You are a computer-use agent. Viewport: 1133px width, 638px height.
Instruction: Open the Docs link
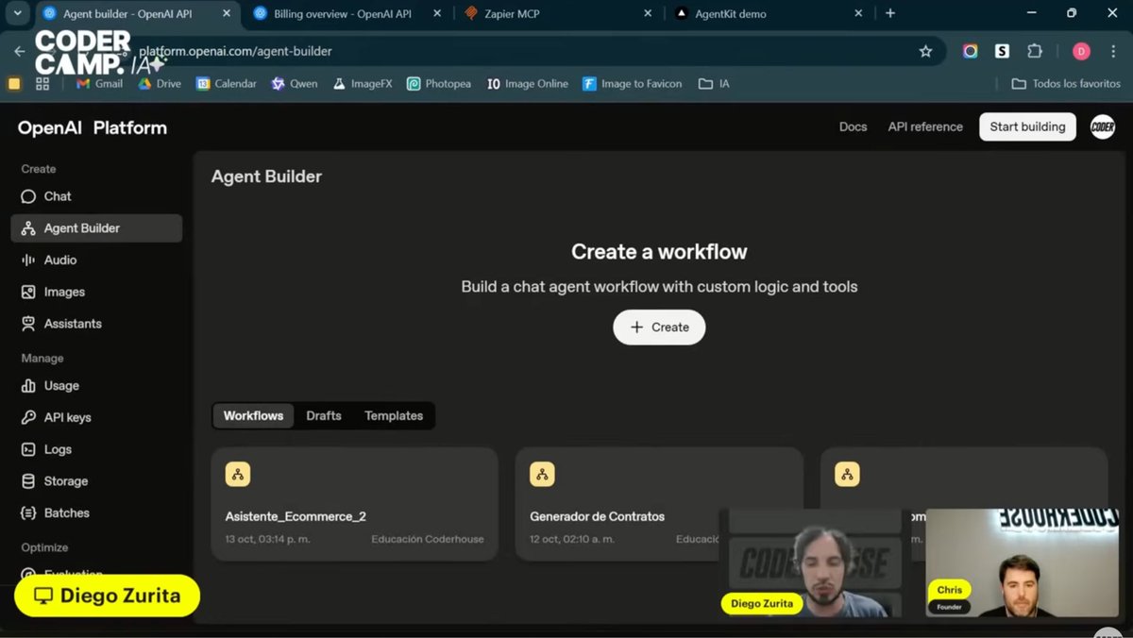[x=853, y=126]
